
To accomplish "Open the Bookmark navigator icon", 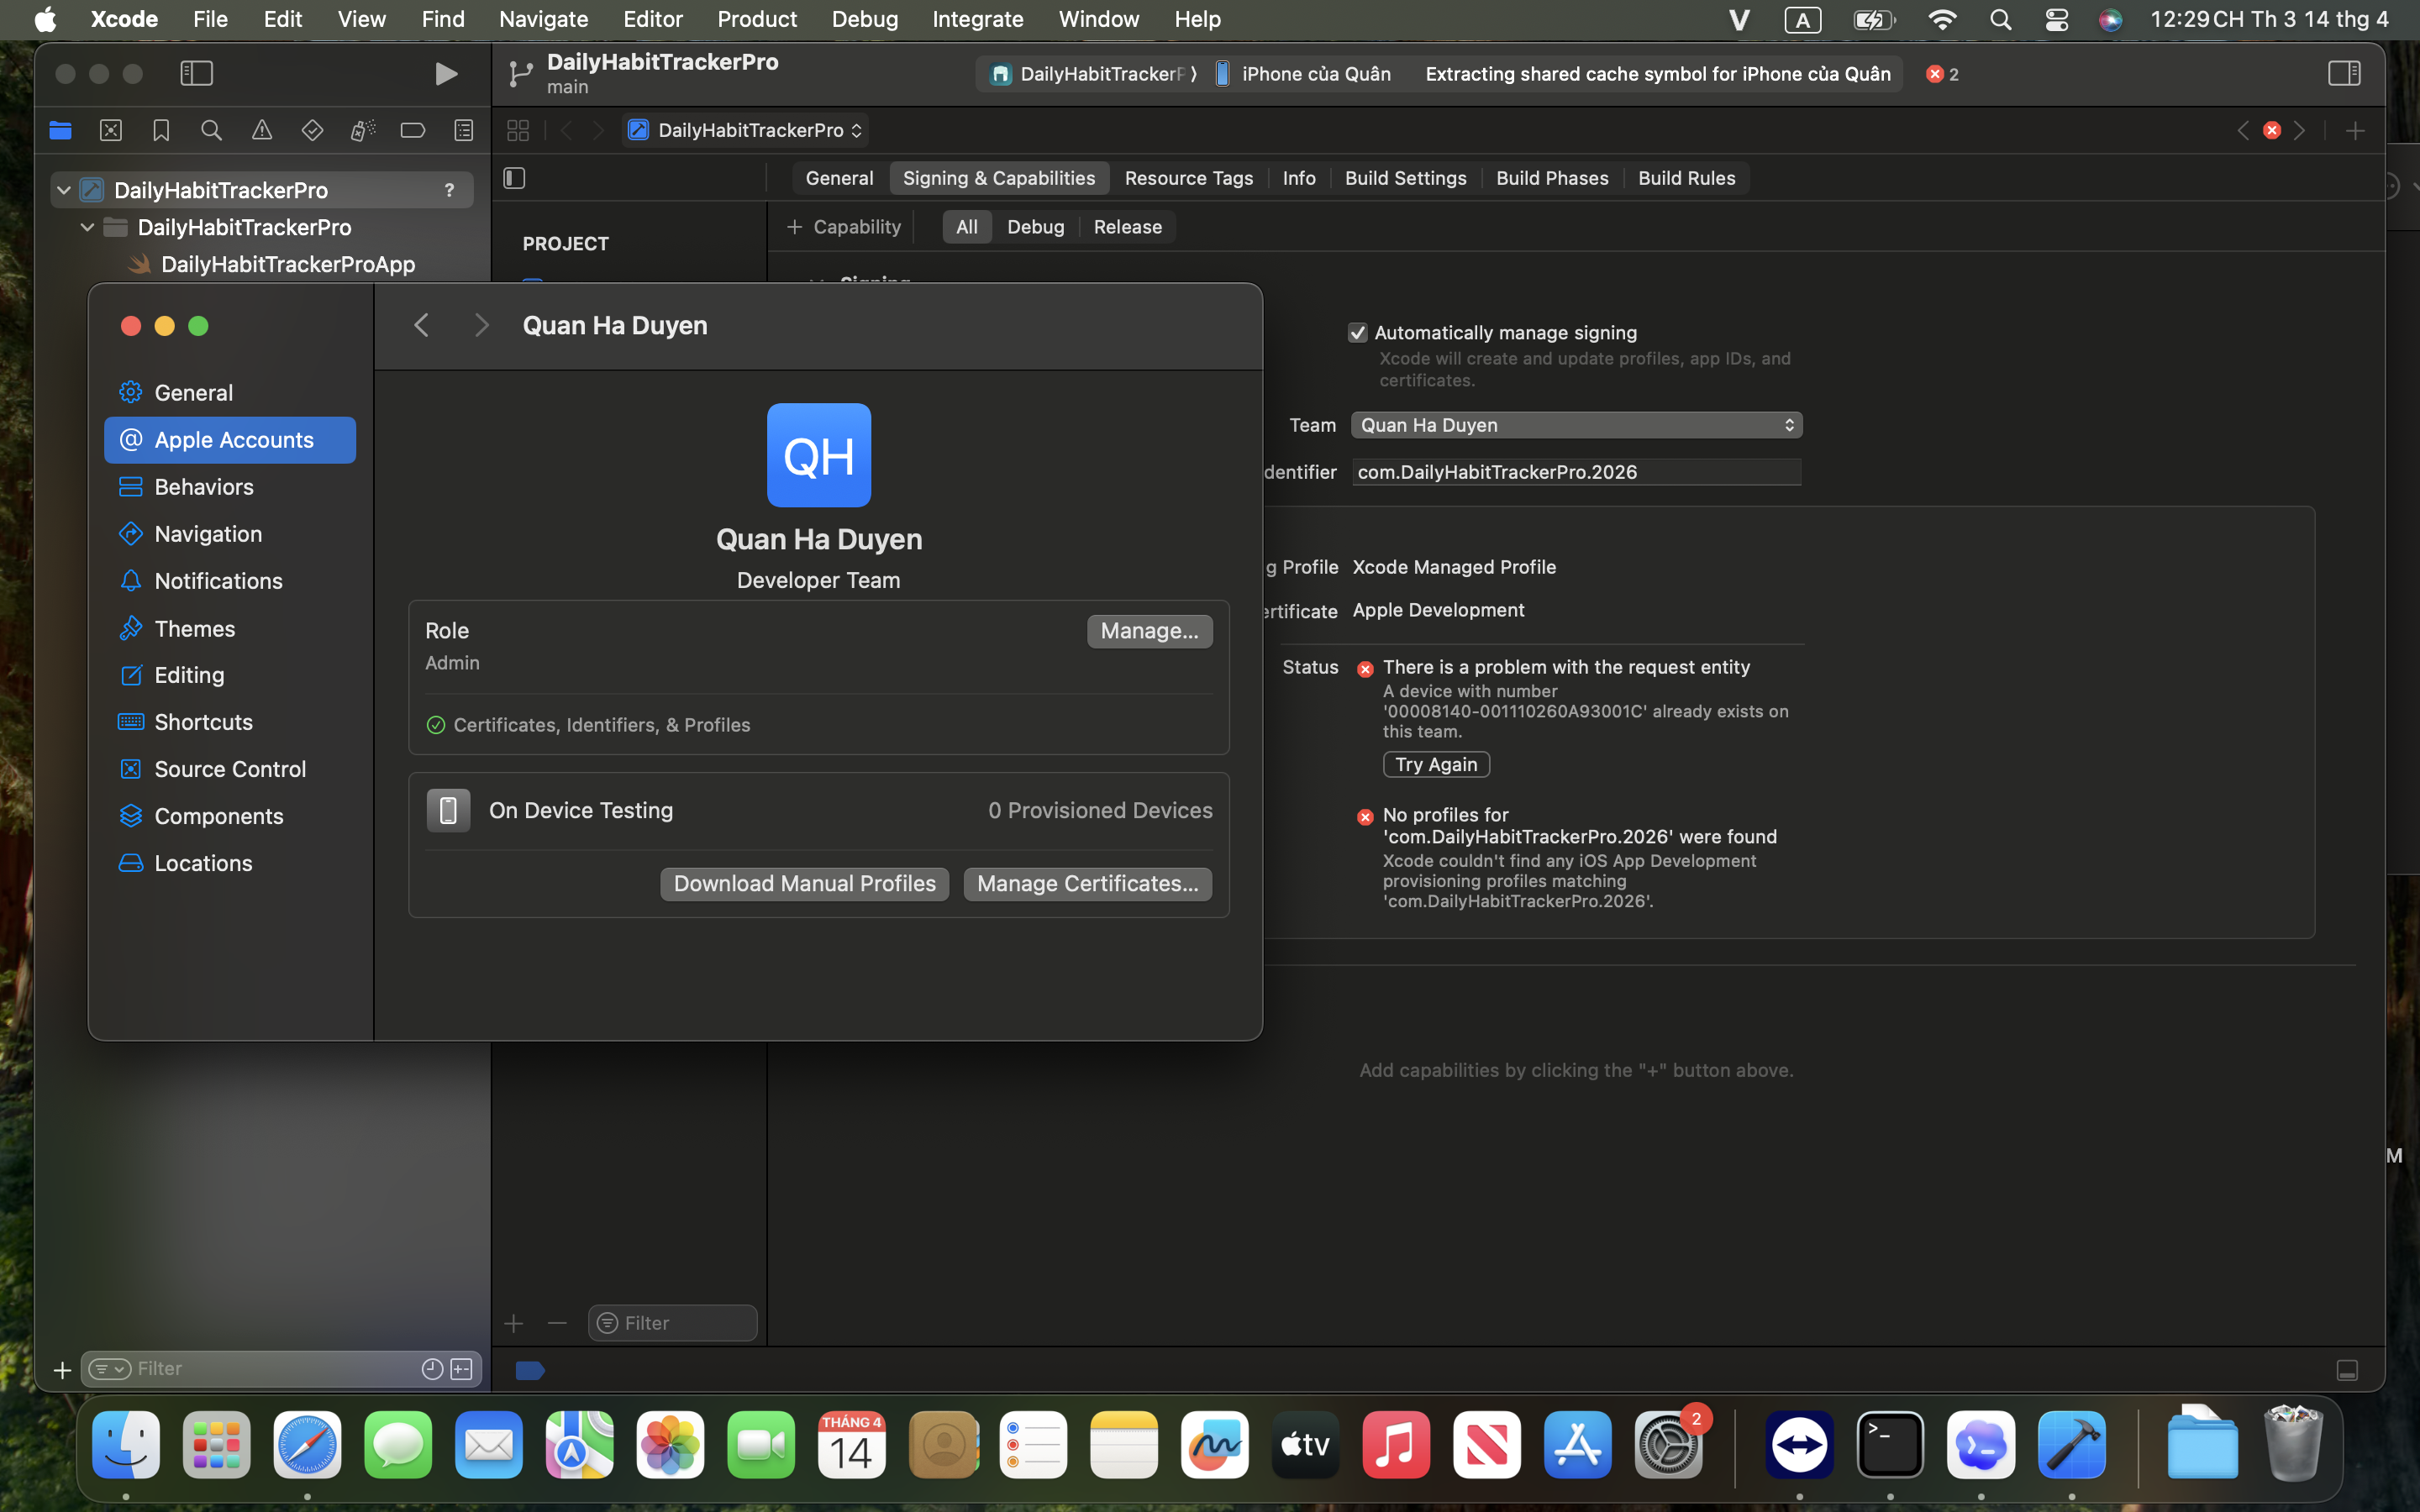I will click(x=161, y=130).
